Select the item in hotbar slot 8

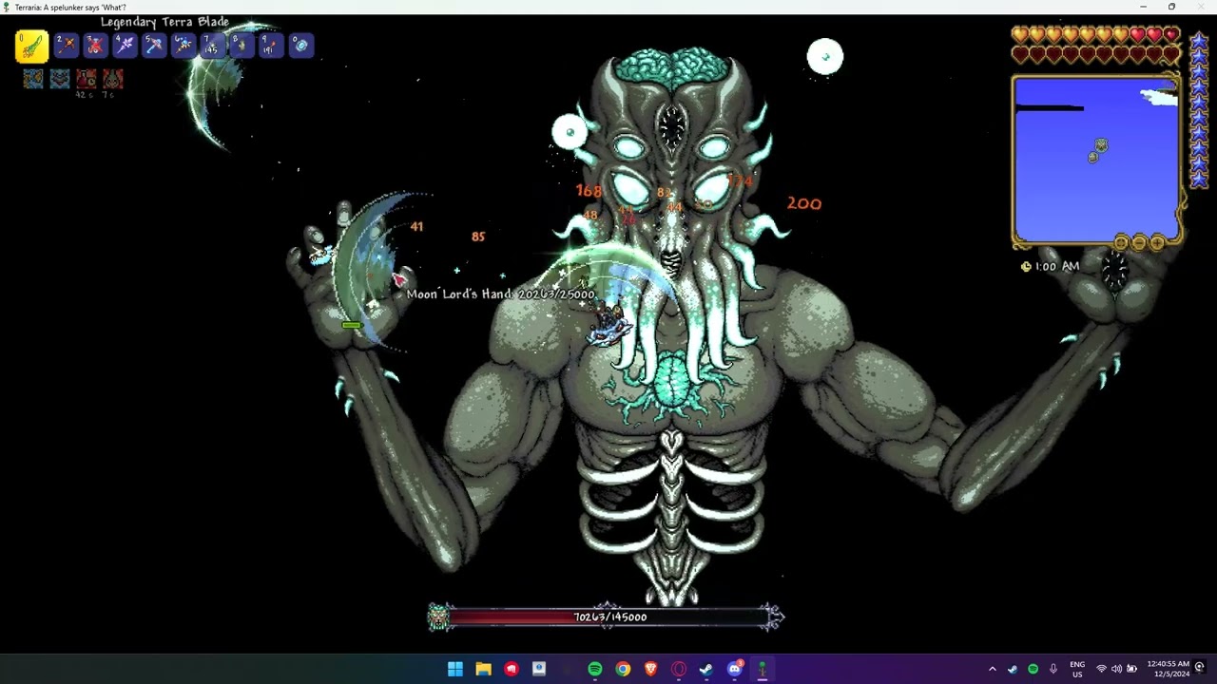[x=241, y=45]
